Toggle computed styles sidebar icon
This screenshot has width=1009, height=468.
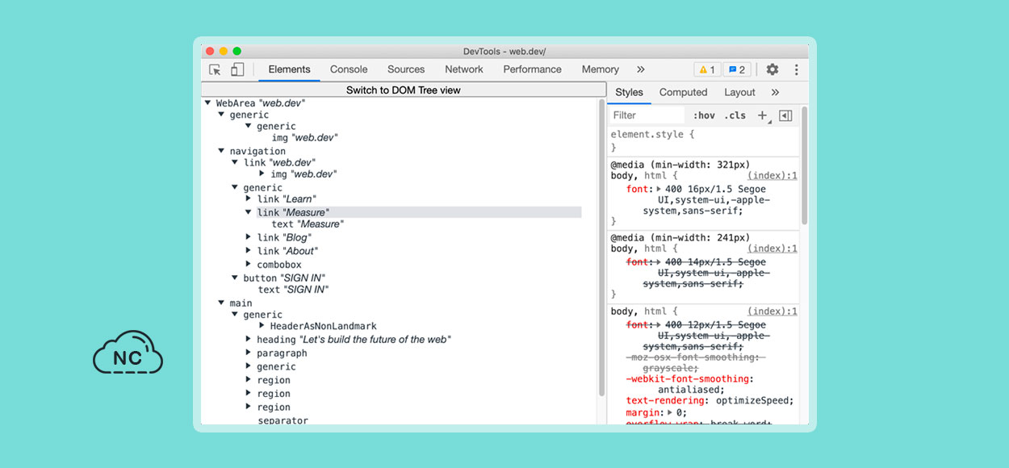pos(785,115)
